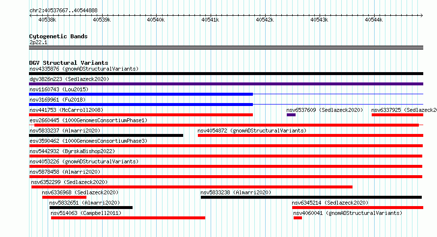Click the nsv5442932 ByrskaBishop2022 label
Image resolution: width=437 pixels, height=237 pixels.
(72, 151)
